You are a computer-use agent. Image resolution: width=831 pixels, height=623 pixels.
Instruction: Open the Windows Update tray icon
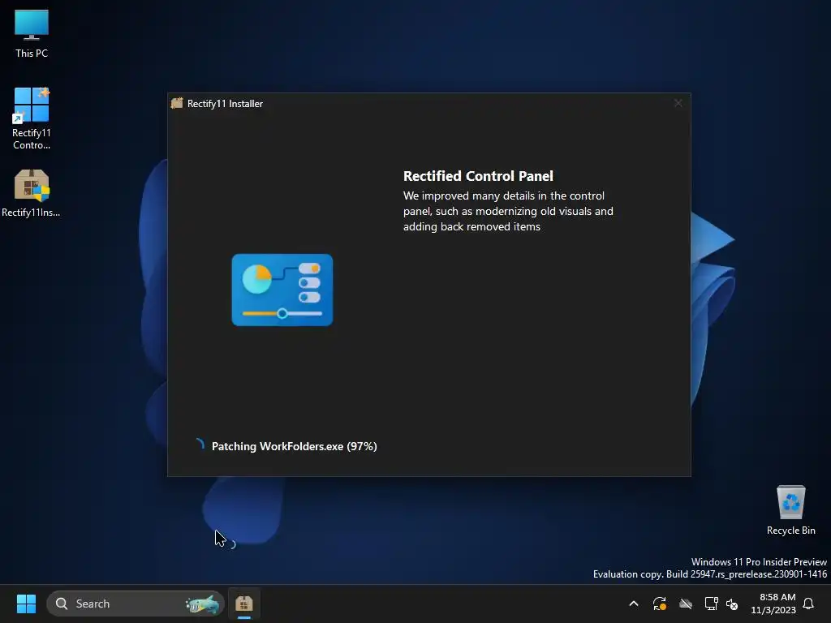click(x=659, y=604)
